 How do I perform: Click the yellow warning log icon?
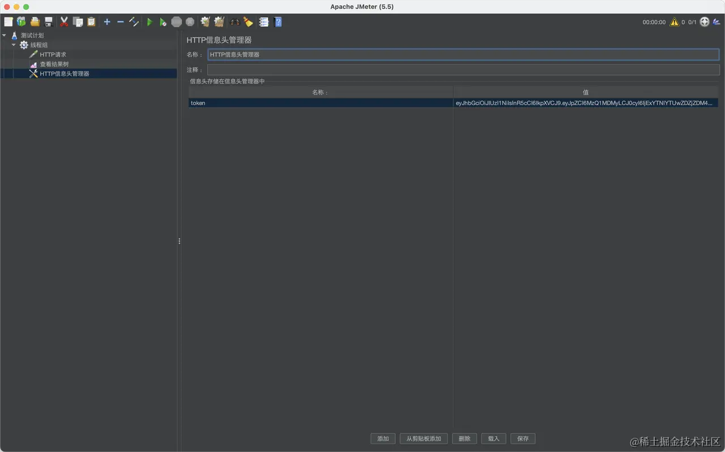pos(674,22)
